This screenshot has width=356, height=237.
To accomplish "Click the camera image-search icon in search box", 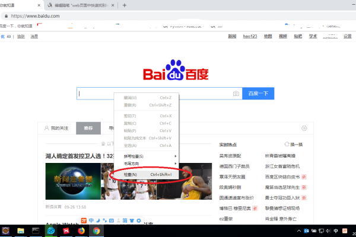I will [236, 94].
